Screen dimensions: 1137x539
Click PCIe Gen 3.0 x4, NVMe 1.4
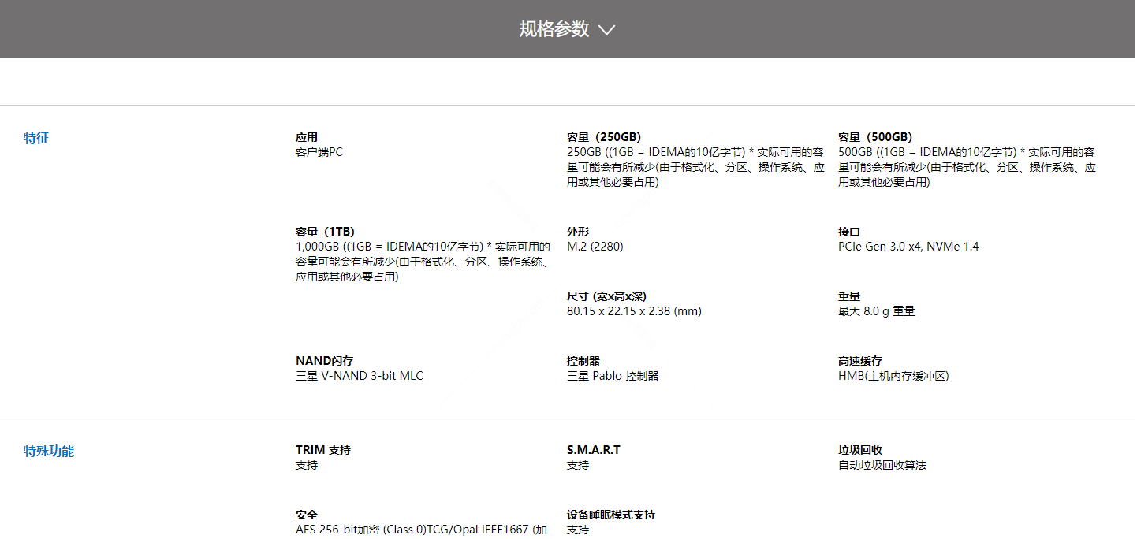908,247
